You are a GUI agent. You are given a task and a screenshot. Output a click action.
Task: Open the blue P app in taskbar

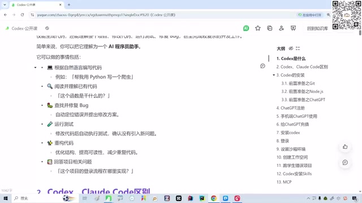point(225,198)
